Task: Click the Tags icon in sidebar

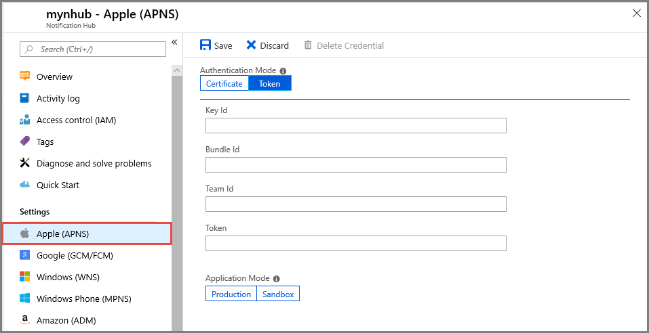Action: (25, 141)
